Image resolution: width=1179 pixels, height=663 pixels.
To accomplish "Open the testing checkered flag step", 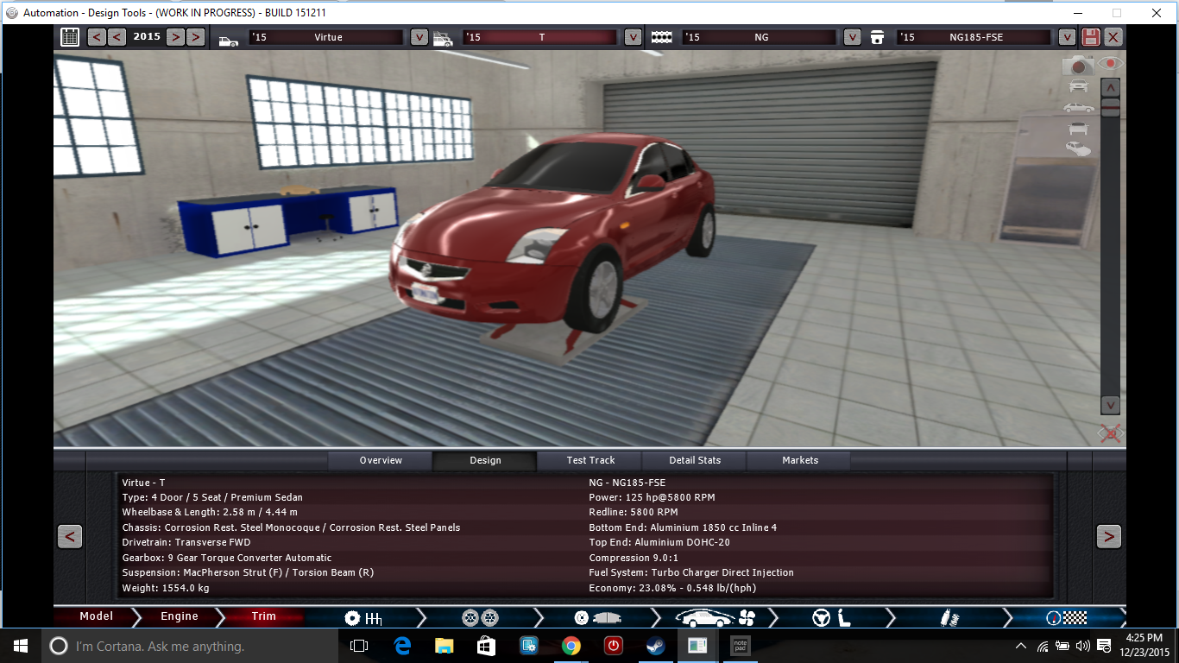I will (x=1066, y=617).
